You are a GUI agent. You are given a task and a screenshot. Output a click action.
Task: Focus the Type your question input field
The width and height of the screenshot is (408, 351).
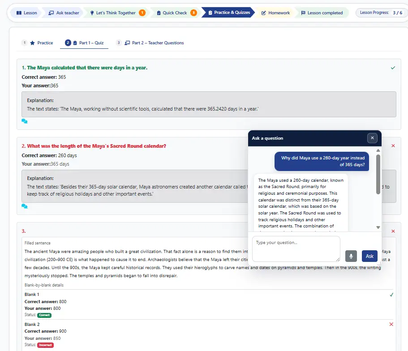point(296,249)
